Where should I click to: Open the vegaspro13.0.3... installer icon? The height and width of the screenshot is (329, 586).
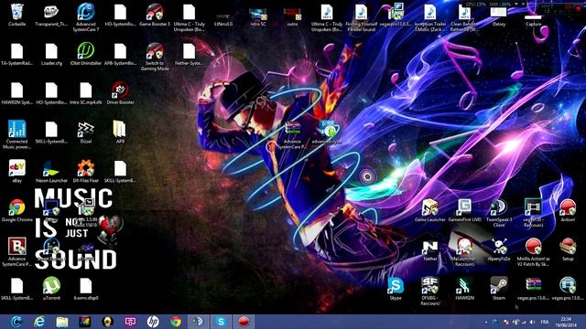coord(396,15)
